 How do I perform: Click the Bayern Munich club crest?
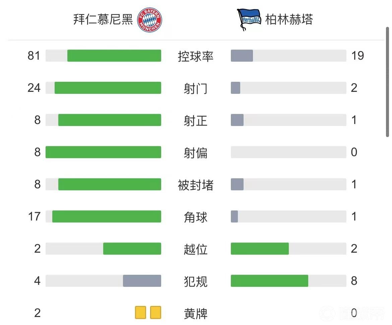point(150,20)
